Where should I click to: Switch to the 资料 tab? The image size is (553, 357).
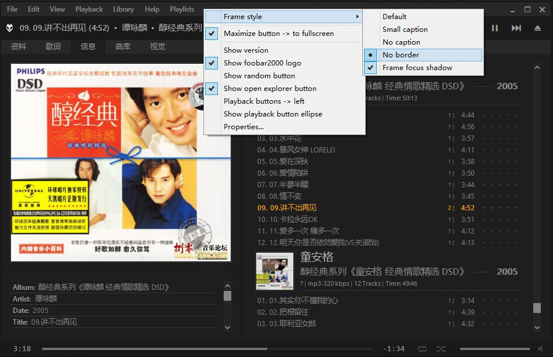coord(19,46)
